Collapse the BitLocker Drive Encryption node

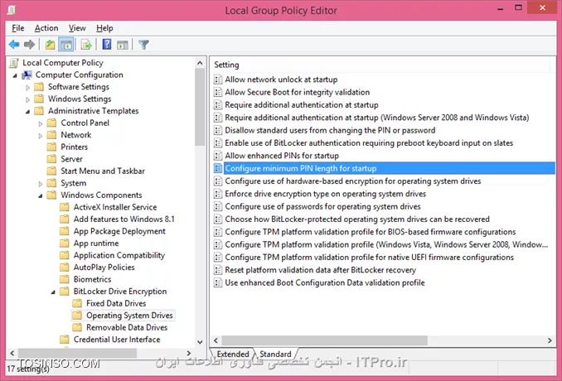coord(53,292)
